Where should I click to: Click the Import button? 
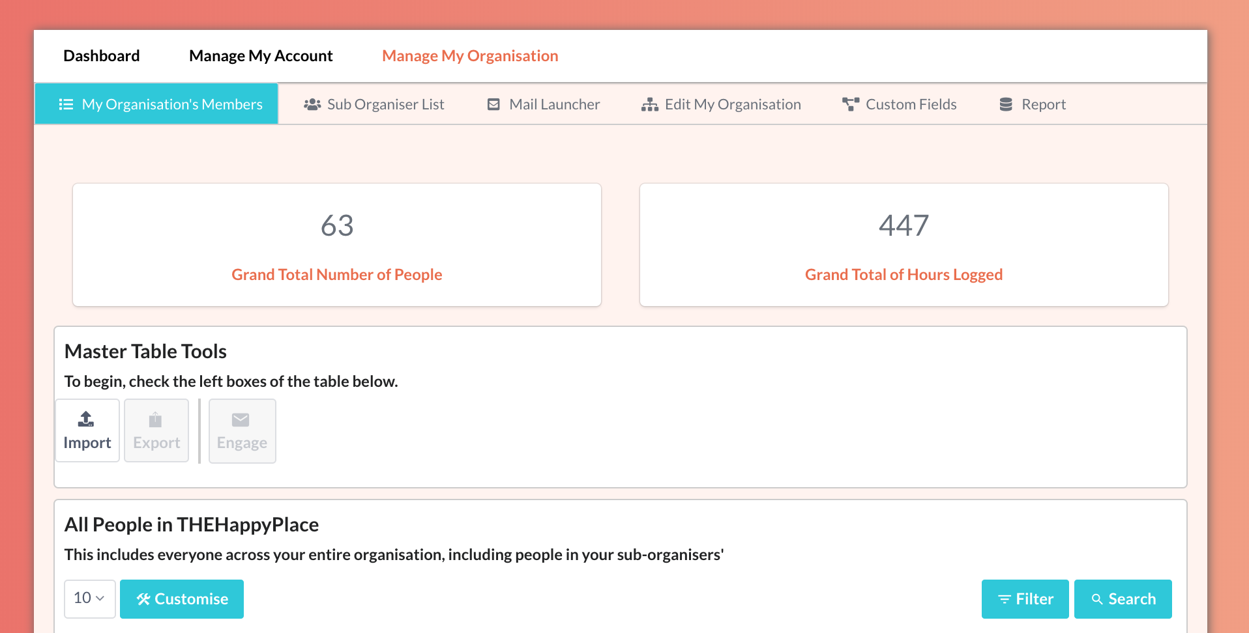(x=87, y=430)
